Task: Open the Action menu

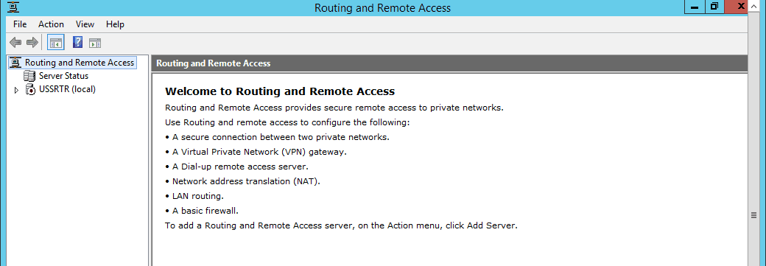Action: click(52, 24)
